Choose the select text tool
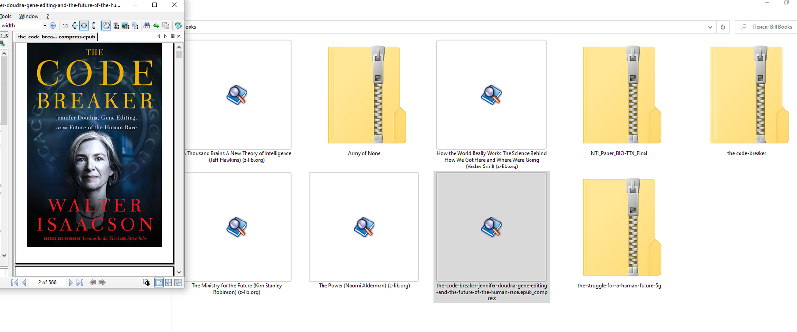 [116, 26]
